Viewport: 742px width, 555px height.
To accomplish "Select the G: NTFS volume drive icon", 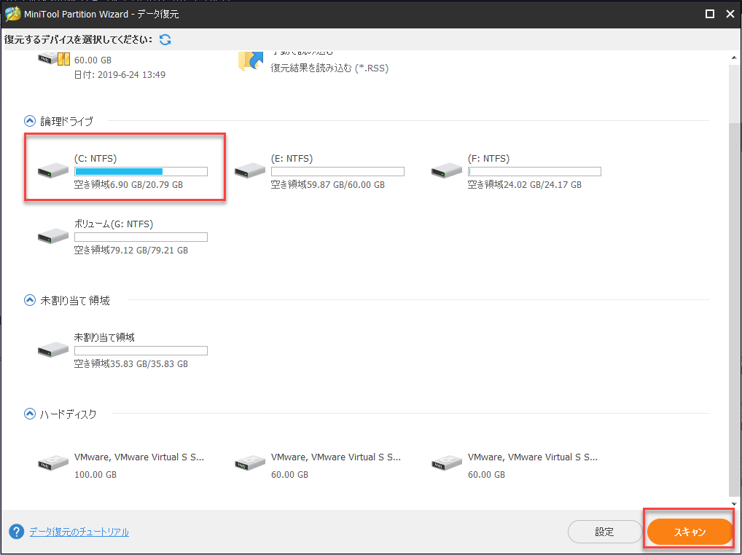I will point(53,236).
